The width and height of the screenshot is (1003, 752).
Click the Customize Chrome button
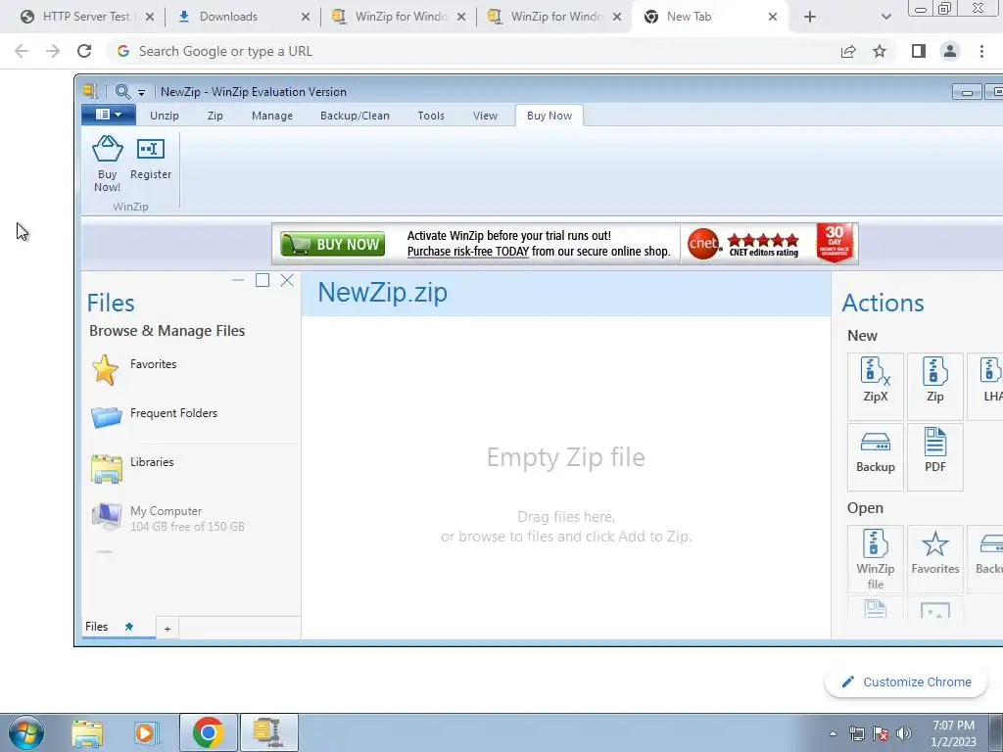[x=906, y=682]
